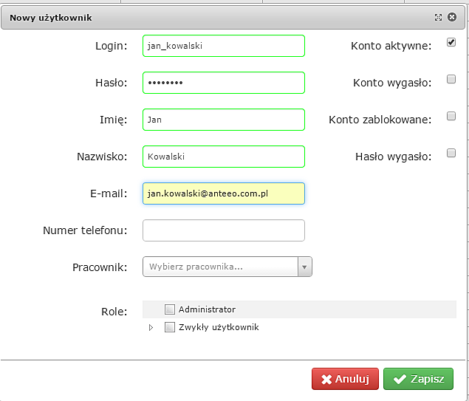Screen dimensions: 469x401
Task: Expand the Zwykły użytkownik tree node
Action: click(x=151, y=327)
